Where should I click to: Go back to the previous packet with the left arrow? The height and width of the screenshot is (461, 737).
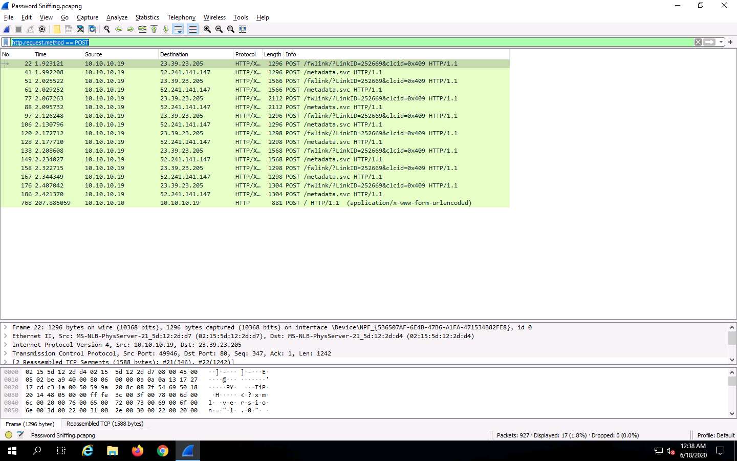pos(119,29)
